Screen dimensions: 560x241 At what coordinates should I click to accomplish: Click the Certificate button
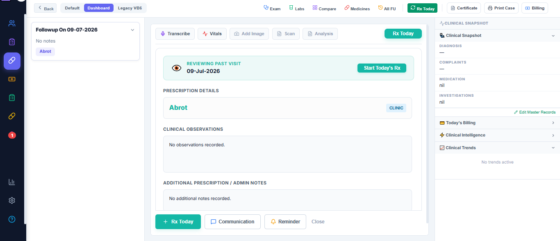click(x=464, y=8)
